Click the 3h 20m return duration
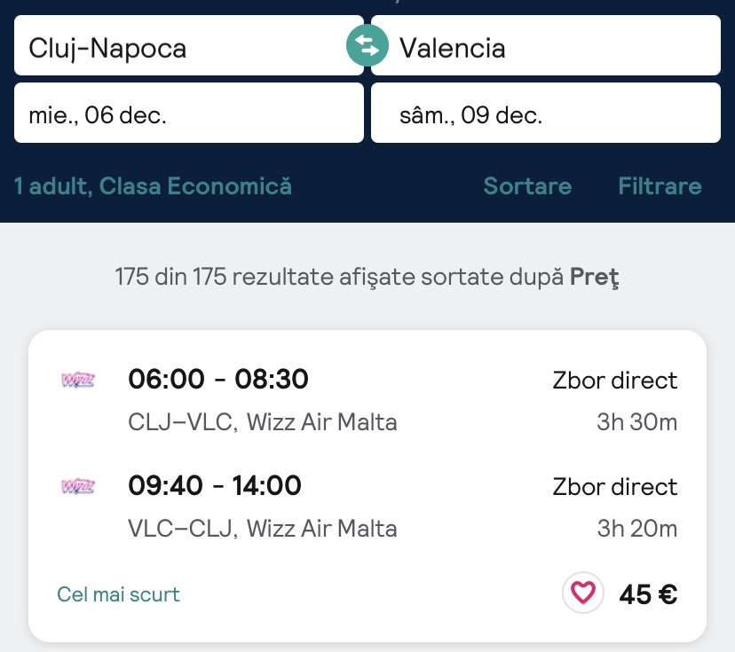 pyautogui.click(x=636, y=529)
